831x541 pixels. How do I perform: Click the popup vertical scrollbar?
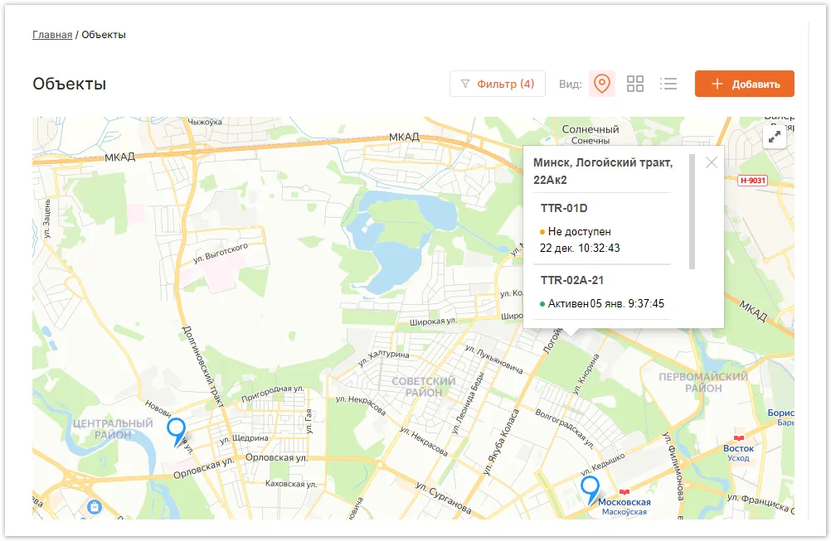point(692,212)
